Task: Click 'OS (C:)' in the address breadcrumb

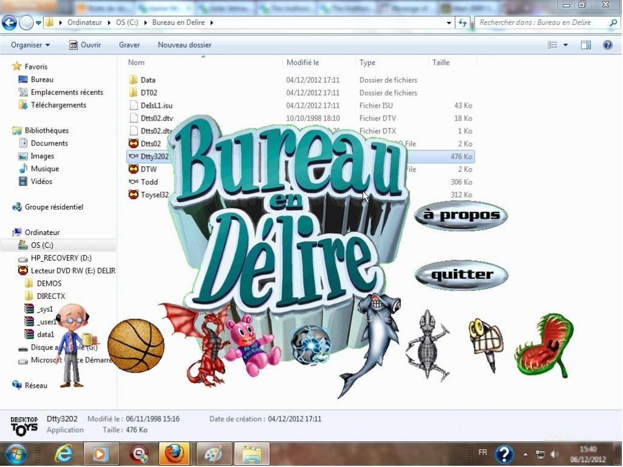Action: coord(127,23)
